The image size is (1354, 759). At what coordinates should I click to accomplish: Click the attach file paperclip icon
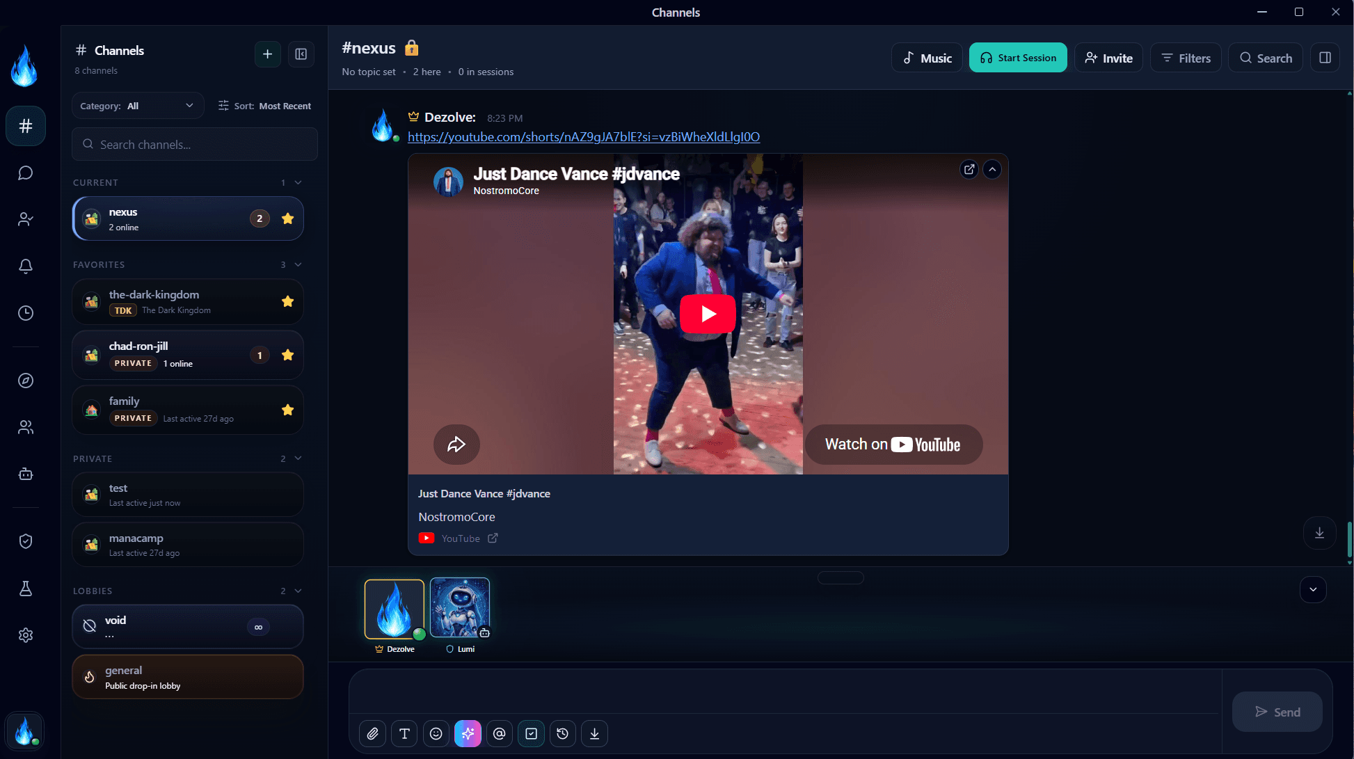373,733
